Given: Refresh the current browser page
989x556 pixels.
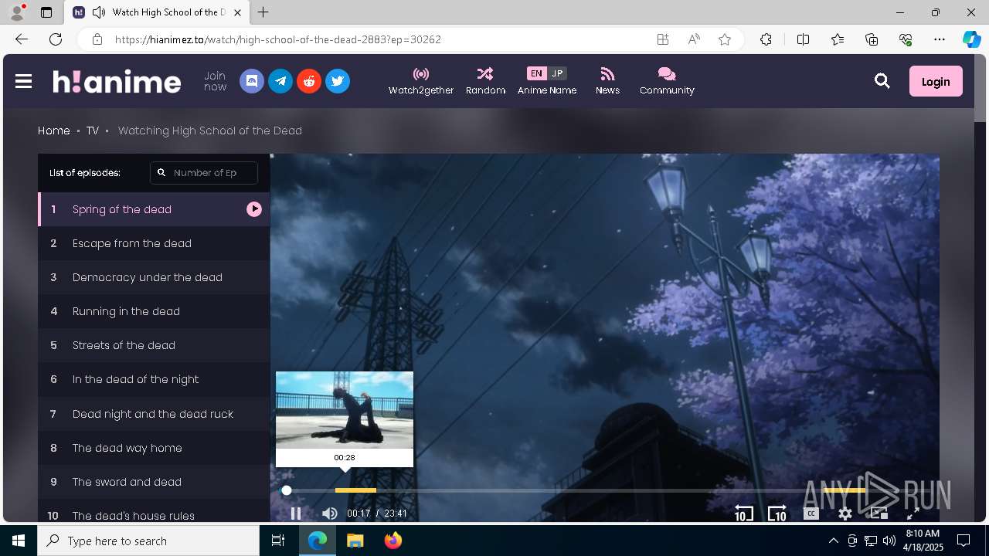Looking at the screenshot, I should (56, 39).
